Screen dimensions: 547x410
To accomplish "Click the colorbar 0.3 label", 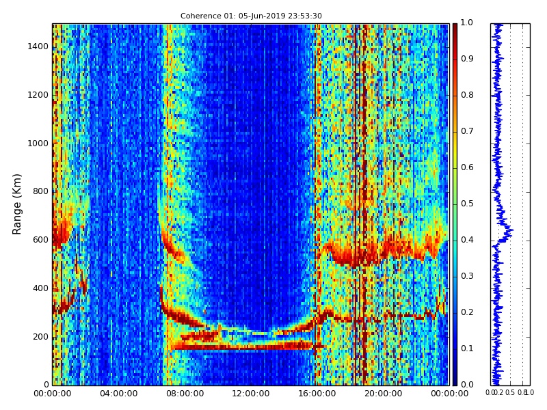I will click(x=467, y=276).
